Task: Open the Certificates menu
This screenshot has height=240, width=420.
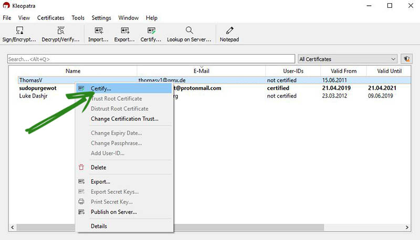Action: pyautogui.click(x=50, y=18)
